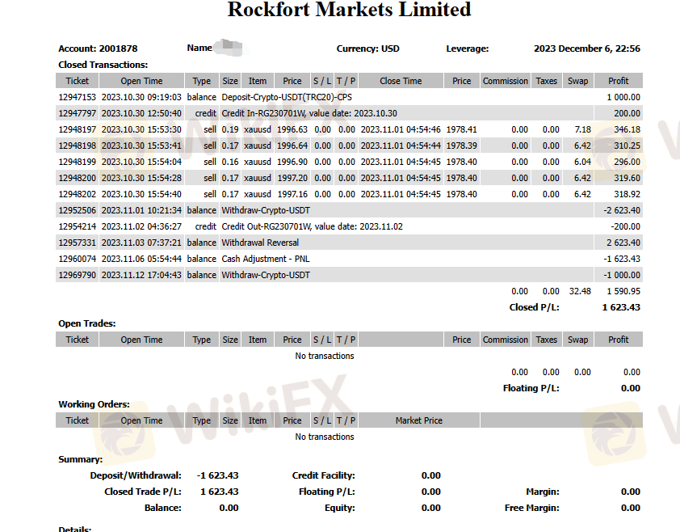Click profit value 310.25
The image size is (680, 532).
click(x=627, y=146)
